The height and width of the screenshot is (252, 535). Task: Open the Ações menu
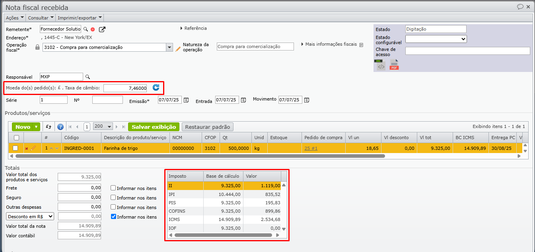click(15, 17)
